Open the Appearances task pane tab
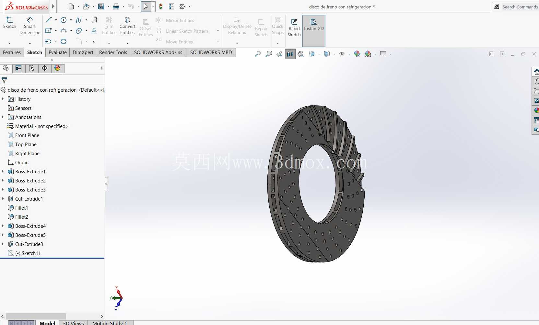This screenshot has height=325, width=539. 536,110
